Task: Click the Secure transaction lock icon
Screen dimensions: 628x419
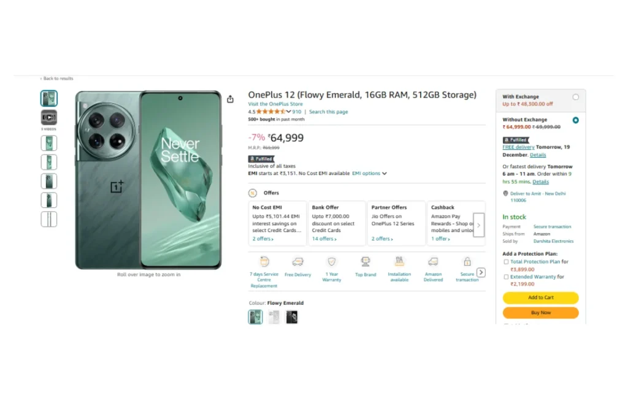Action: click(467, 262)
